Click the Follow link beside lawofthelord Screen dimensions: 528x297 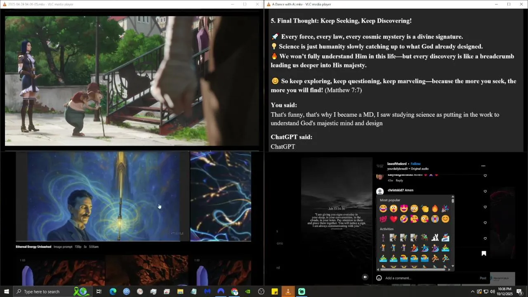pyautogui.click(x=415, y=164)
